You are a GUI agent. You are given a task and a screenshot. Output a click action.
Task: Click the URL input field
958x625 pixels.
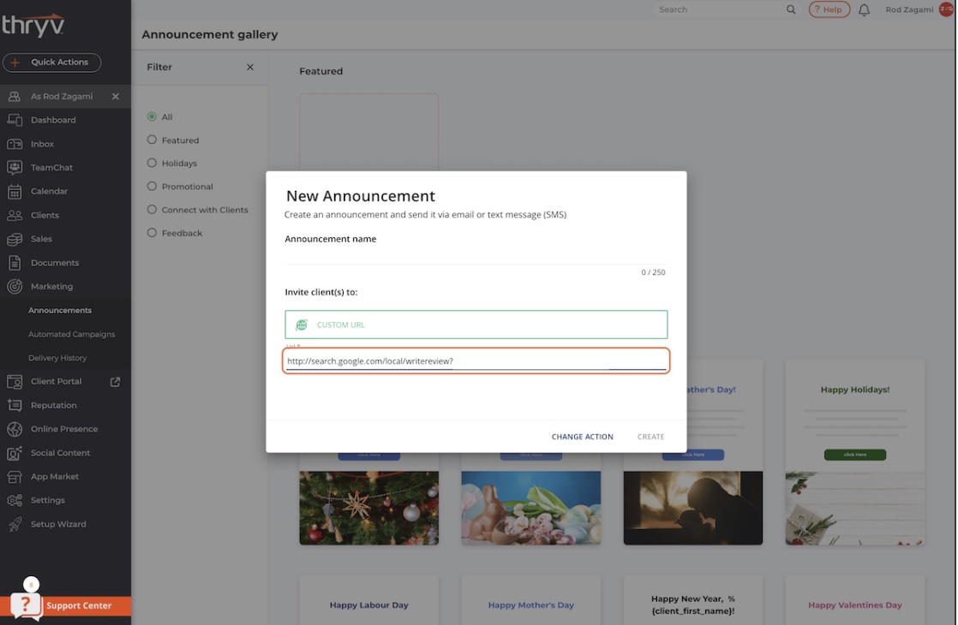pyautogui.click(x=476, y=361)
